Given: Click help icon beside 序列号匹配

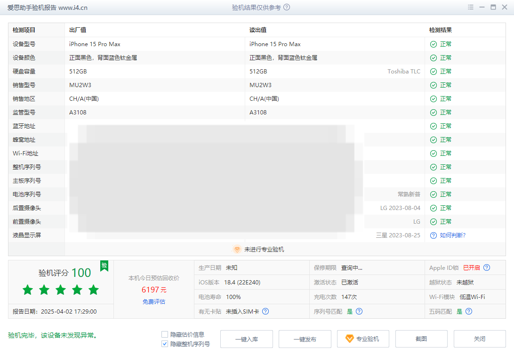Looking at the screenshot, I should (x=359, y=311).
